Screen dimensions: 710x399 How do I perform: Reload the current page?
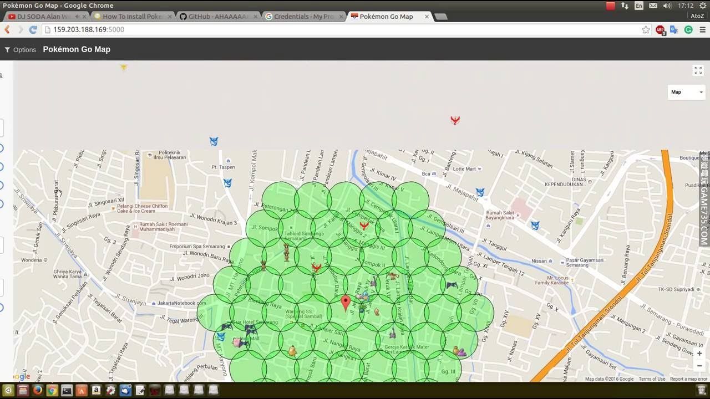click(33, 30)
